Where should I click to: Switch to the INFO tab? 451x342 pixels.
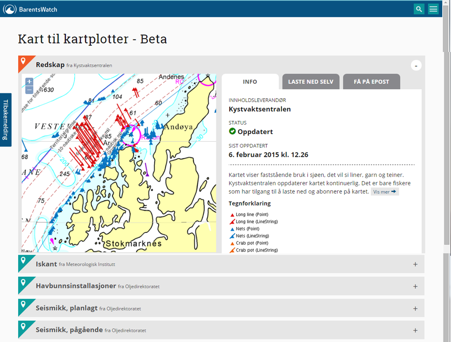coord(250,82)
